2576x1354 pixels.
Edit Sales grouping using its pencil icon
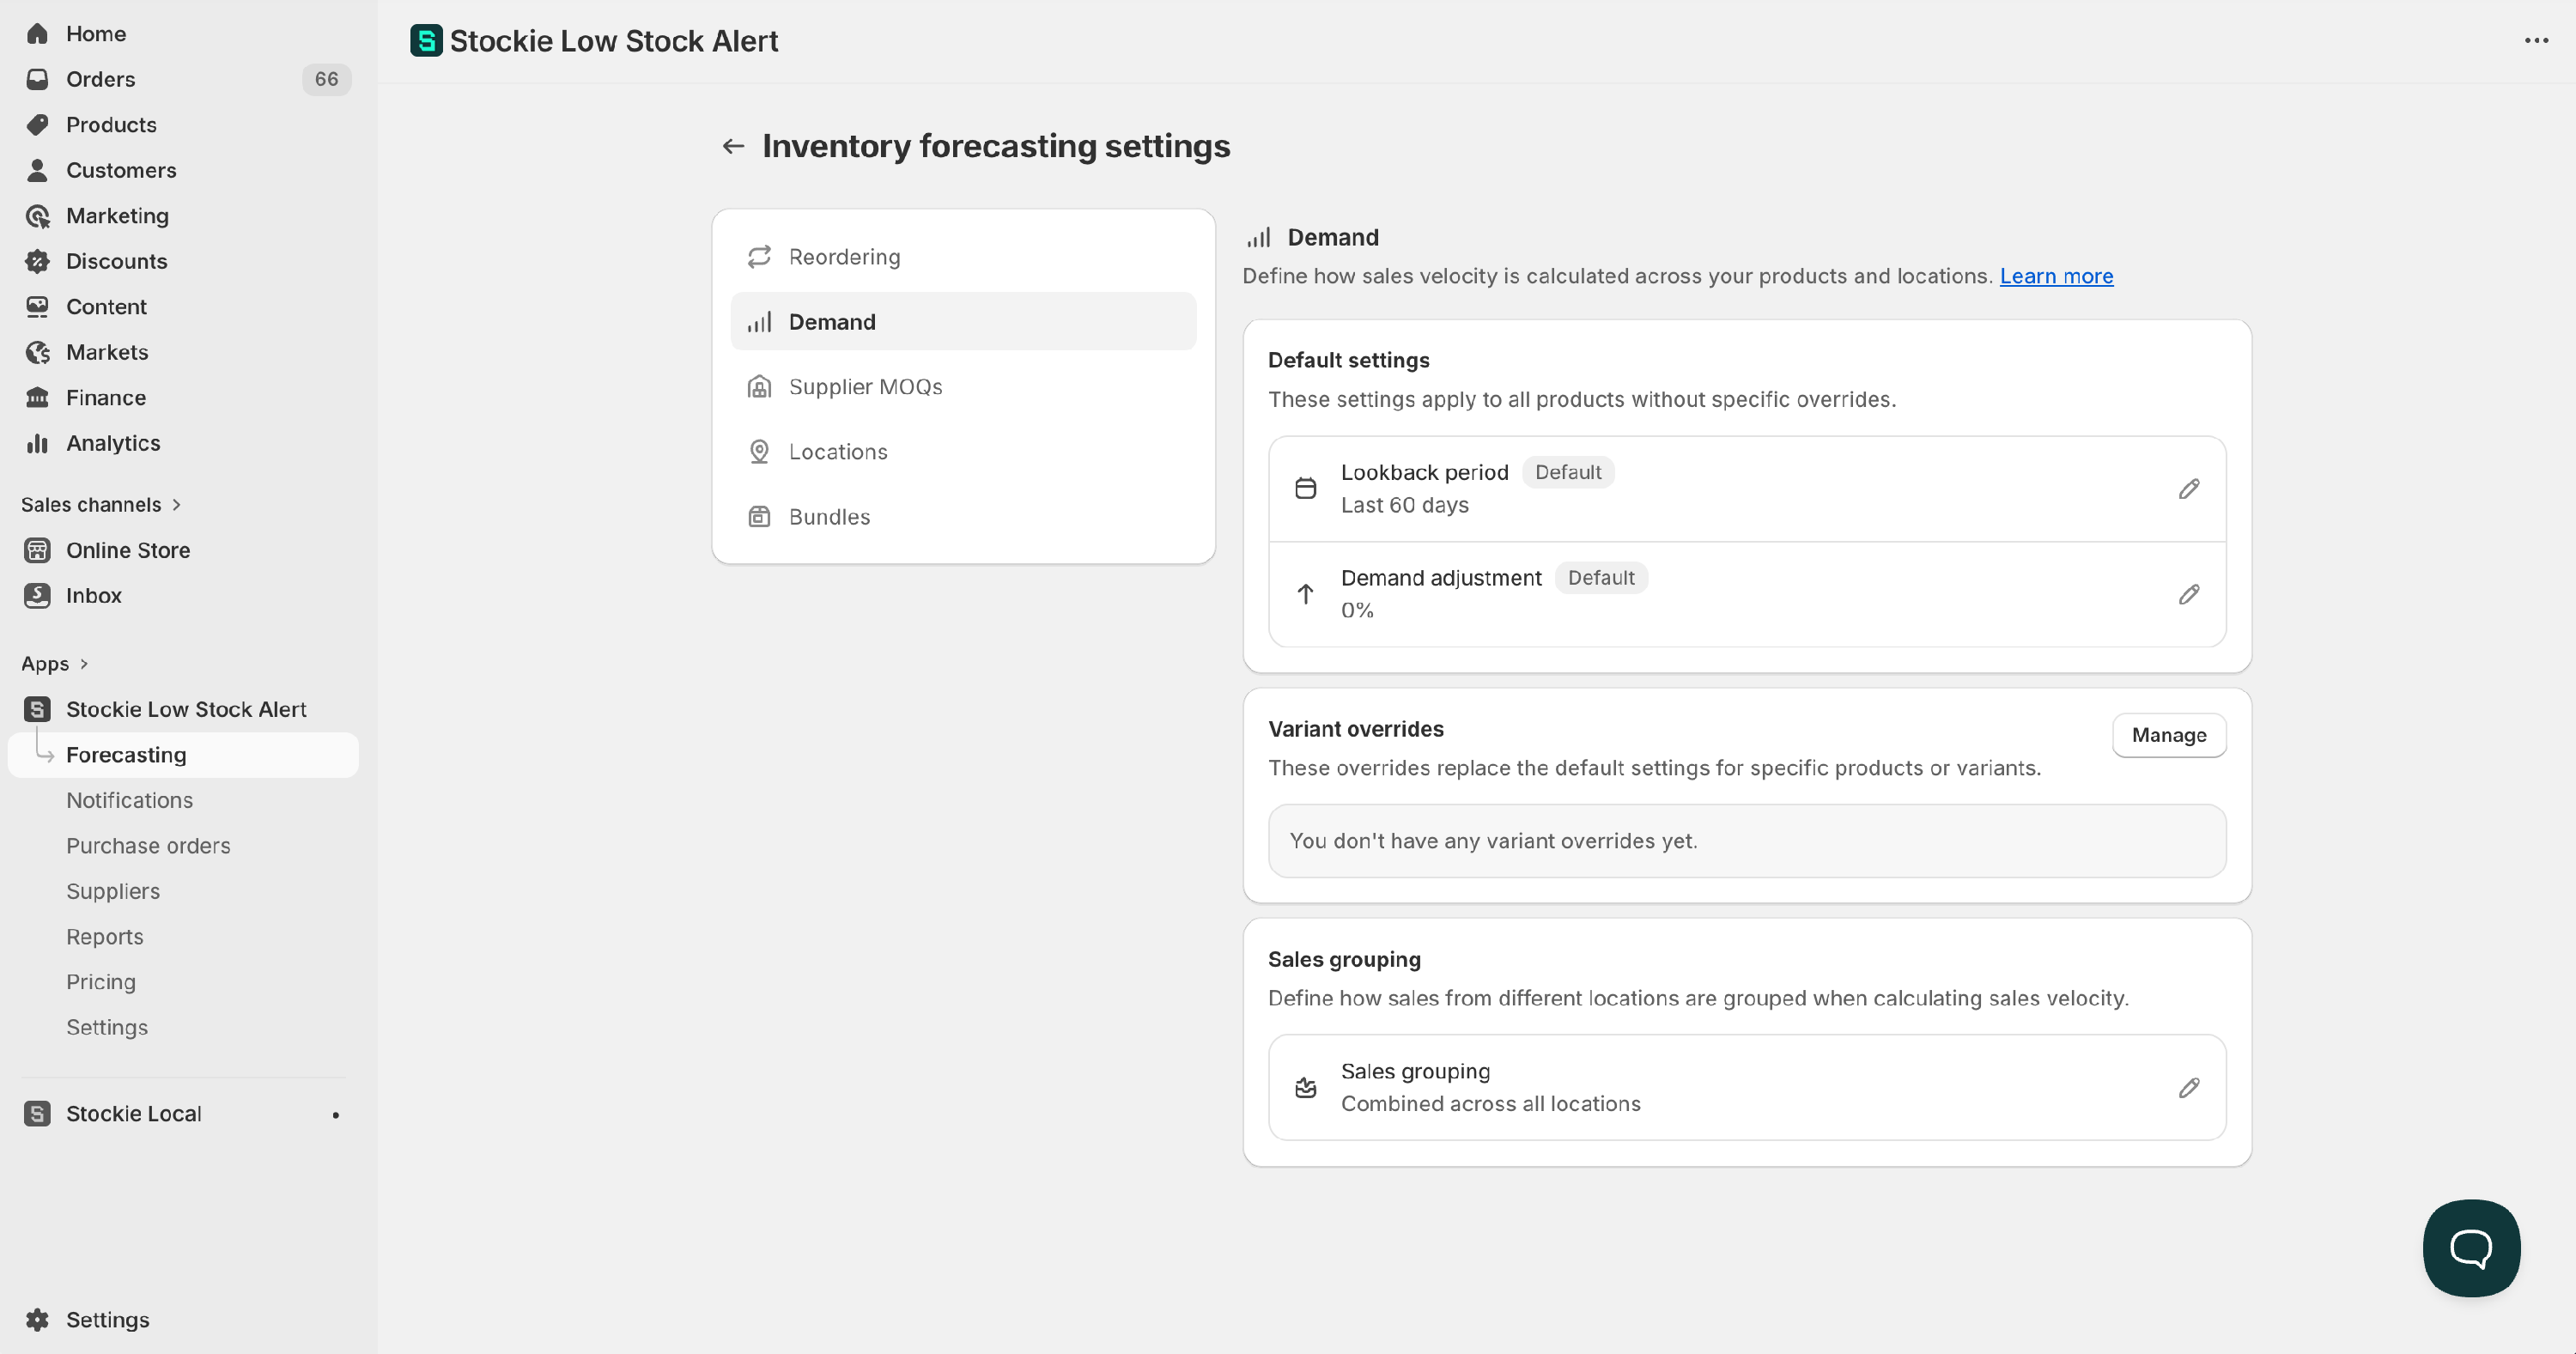2188,1087
